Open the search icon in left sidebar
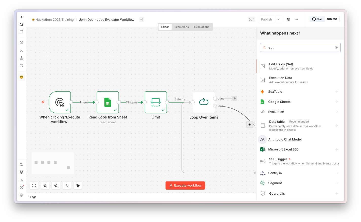This screenshot has height=222, width=361. tap(22, 25)
